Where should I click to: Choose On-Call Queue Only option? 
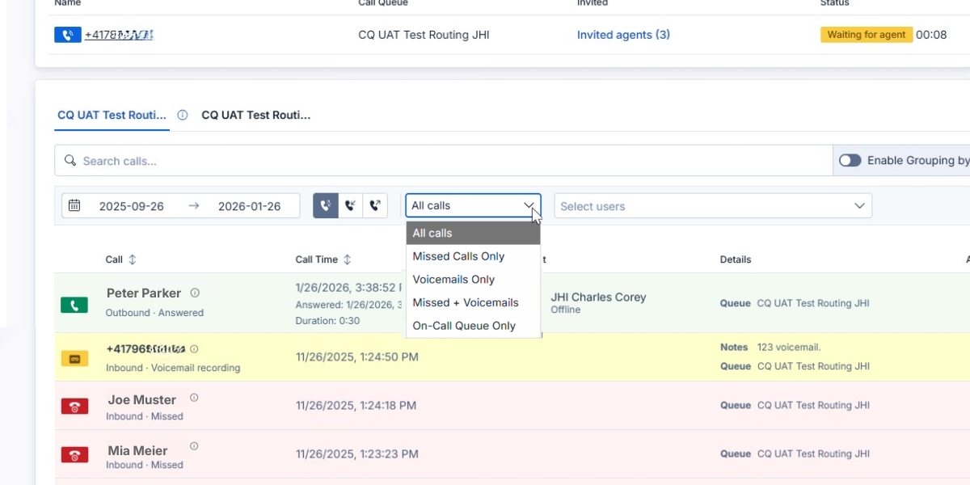pyautogui.click(x=473, y=326)
